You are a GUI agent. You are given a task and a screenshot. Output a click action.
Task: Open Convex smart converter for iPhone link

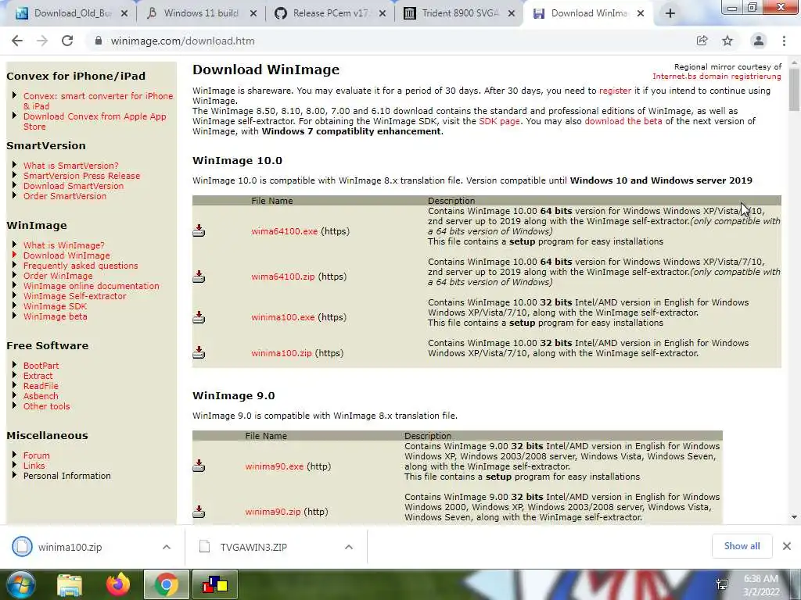tap(98, 101)
